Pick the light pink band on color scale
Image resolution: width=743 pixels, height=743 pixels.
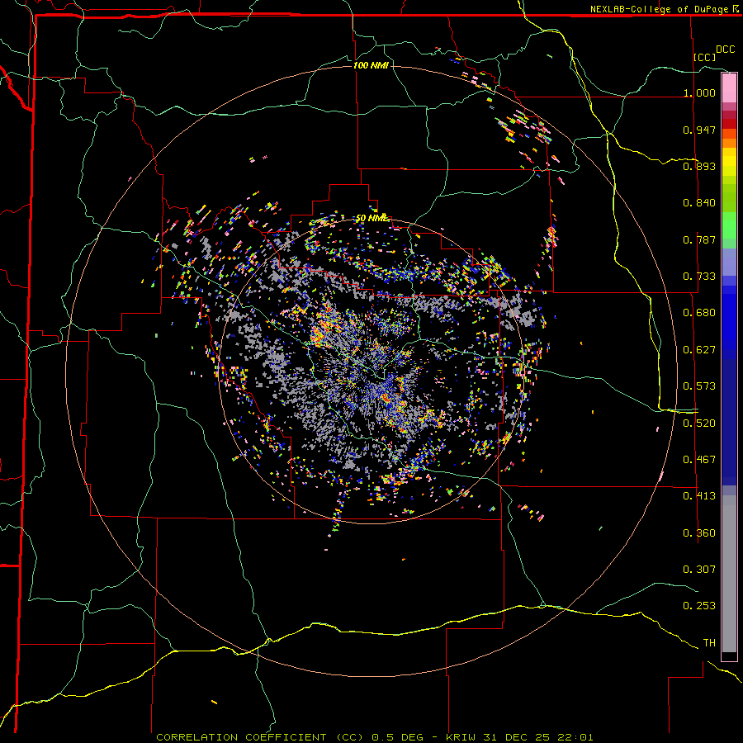(x=729, y=88)
